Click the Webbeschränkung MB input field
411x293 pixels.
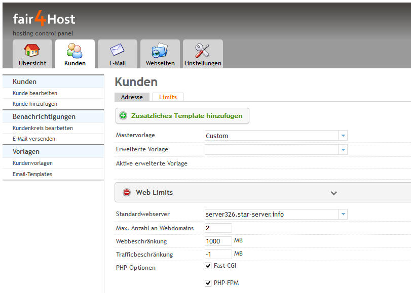(x=218, y=241)
